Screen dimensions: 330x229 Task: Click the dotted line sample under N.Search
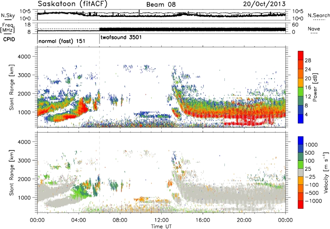pyautogui.click(x=319, y=19)
